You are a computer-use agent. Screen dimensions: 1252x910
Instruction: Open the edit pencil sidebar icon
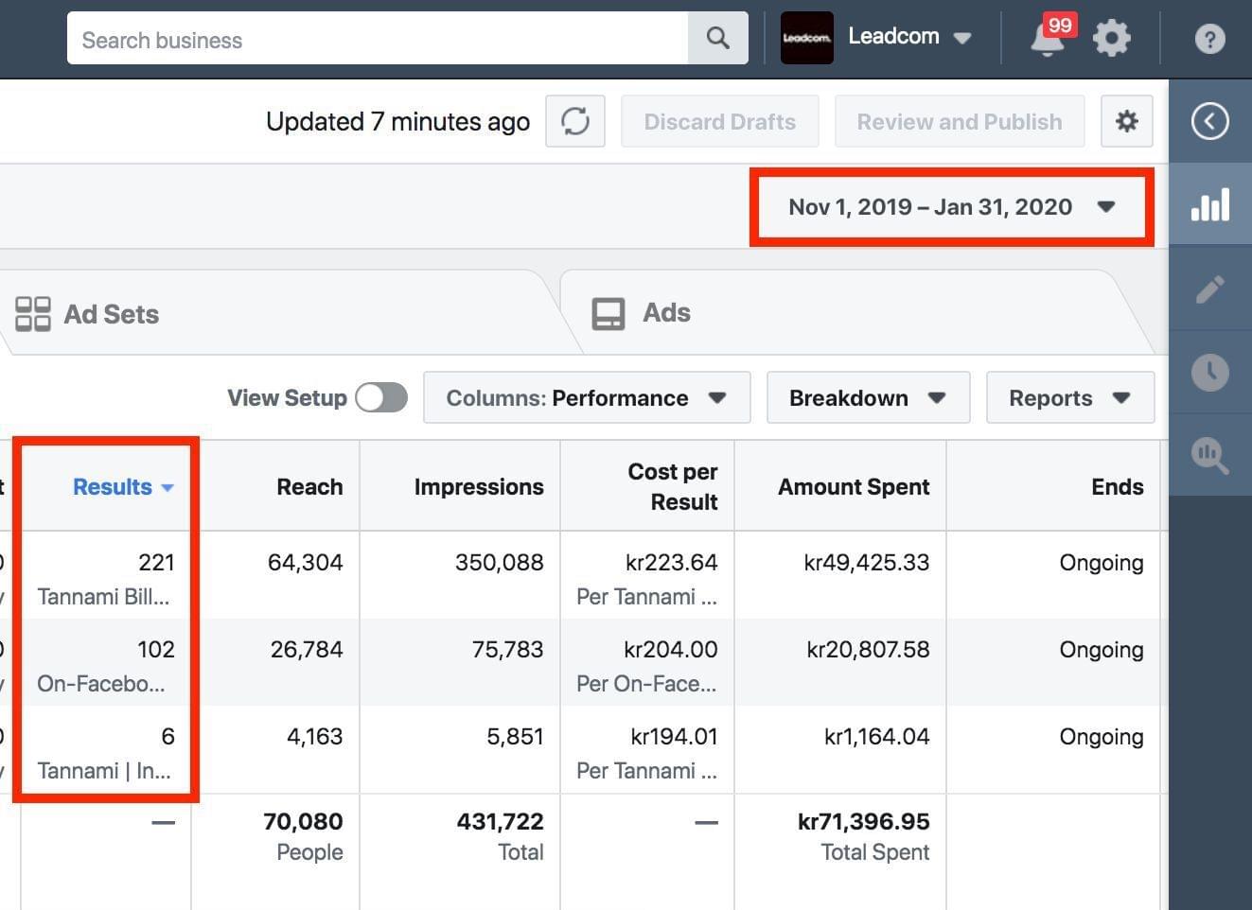click(x=1210, y=289)
